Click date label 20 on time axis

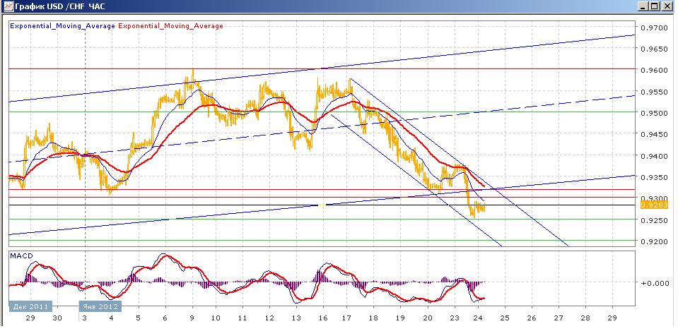coord(428,318)
